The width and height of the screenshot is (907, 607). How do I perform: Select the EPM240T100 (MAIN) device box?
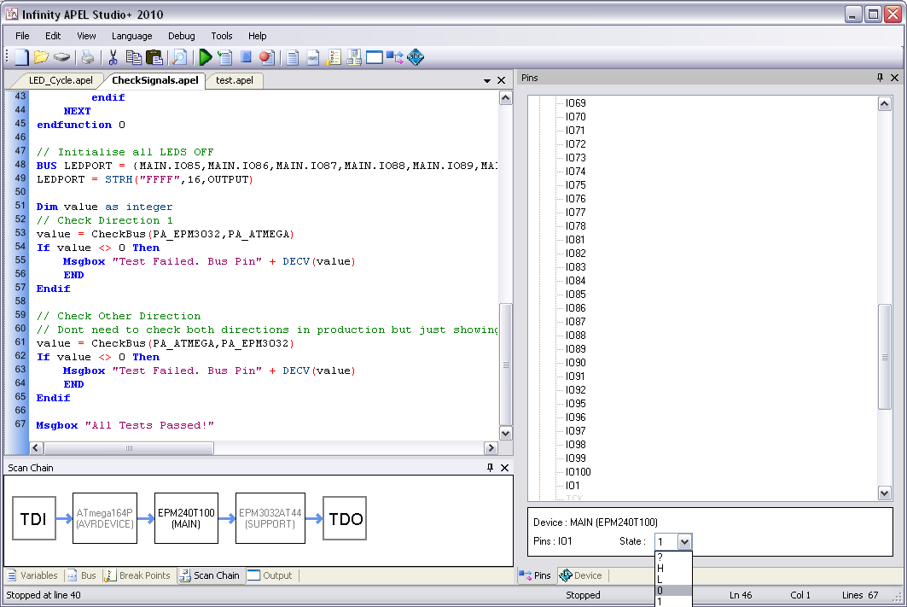click(x=186, y=518)
